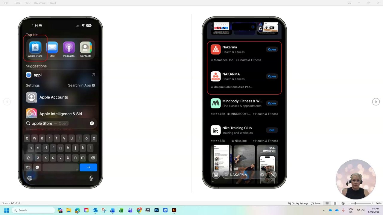Open File Explorer from taskbar
Viewport: 383px width, 215px height.
[69, 210]
